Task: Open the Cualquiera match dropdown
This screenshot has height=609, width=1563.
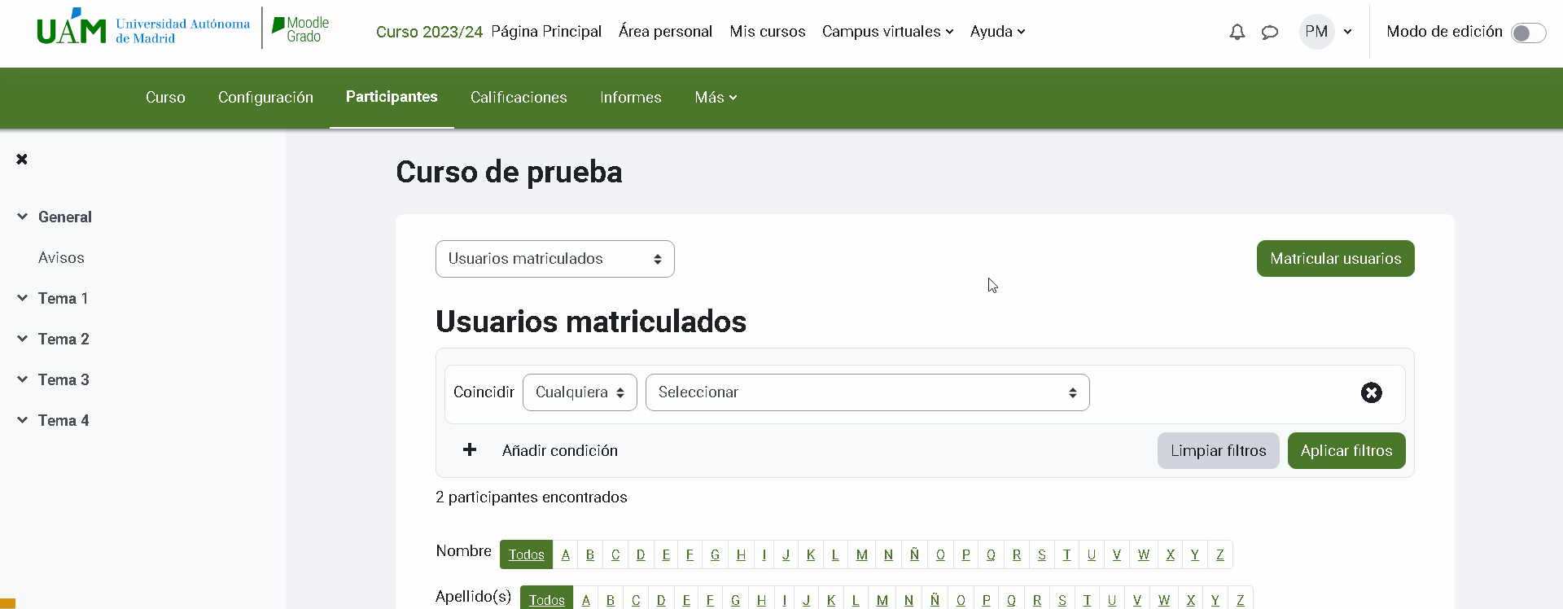Action: 580,392
